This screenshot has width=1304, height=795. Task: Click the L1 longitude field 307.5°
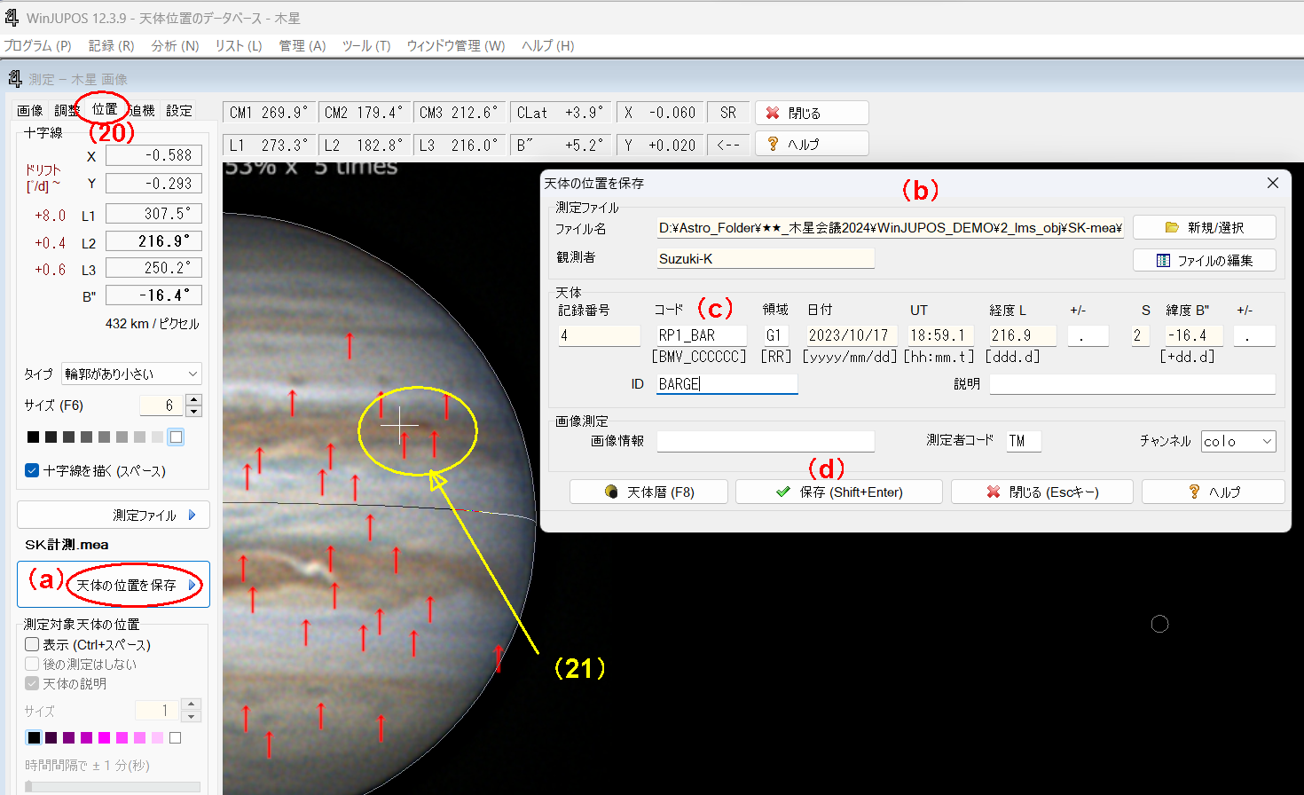pyautogui.click(x=153, y=214)
